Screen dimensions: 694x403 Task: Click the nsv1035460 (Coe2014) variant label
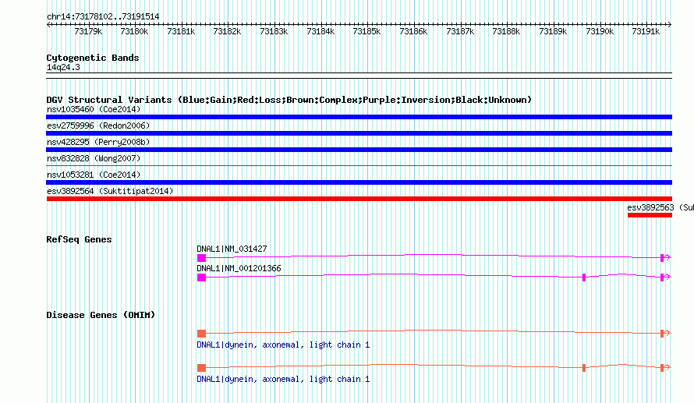(94, 109)
